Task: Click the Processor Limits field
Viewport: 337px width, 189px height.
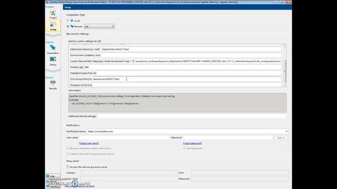Action: 187,85
